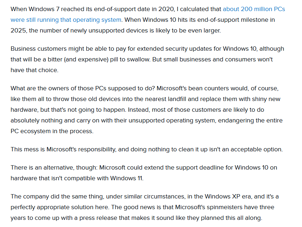Click link text "were still running that operating system"
This screenshot has width=302, height=227.
pos(66,20)
